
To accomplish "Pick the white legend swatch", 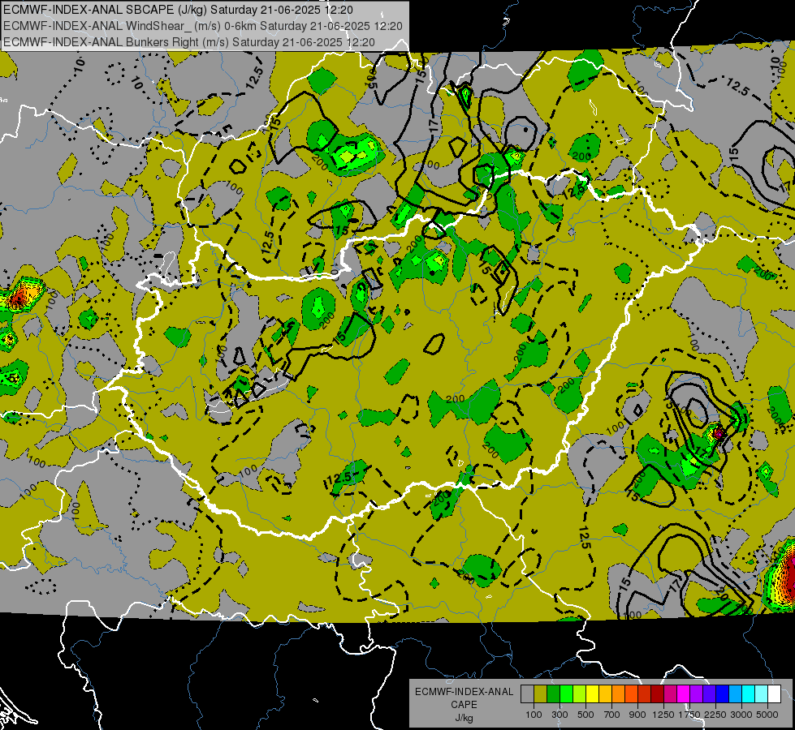I will click(774, 693).
